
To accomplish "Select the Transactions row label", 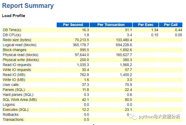I will coord(13,119).
